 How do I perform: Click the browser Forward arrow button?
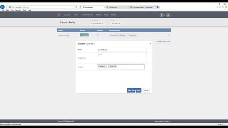(6, 7)
